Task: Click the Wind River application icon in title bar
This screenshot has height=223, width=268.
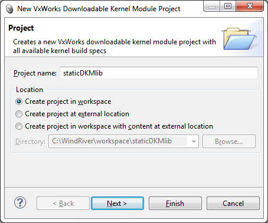Action: (x=9, y=9)
